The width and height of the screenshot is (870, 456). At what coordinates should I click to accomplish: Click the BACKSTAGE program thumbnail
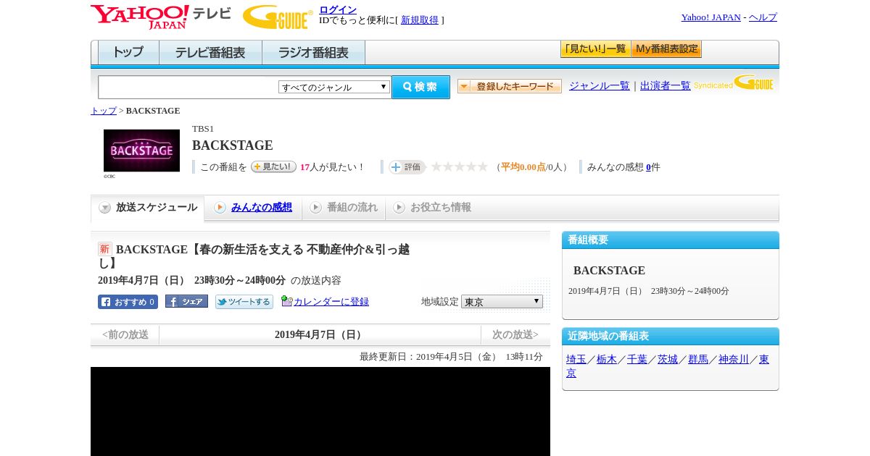141,151
